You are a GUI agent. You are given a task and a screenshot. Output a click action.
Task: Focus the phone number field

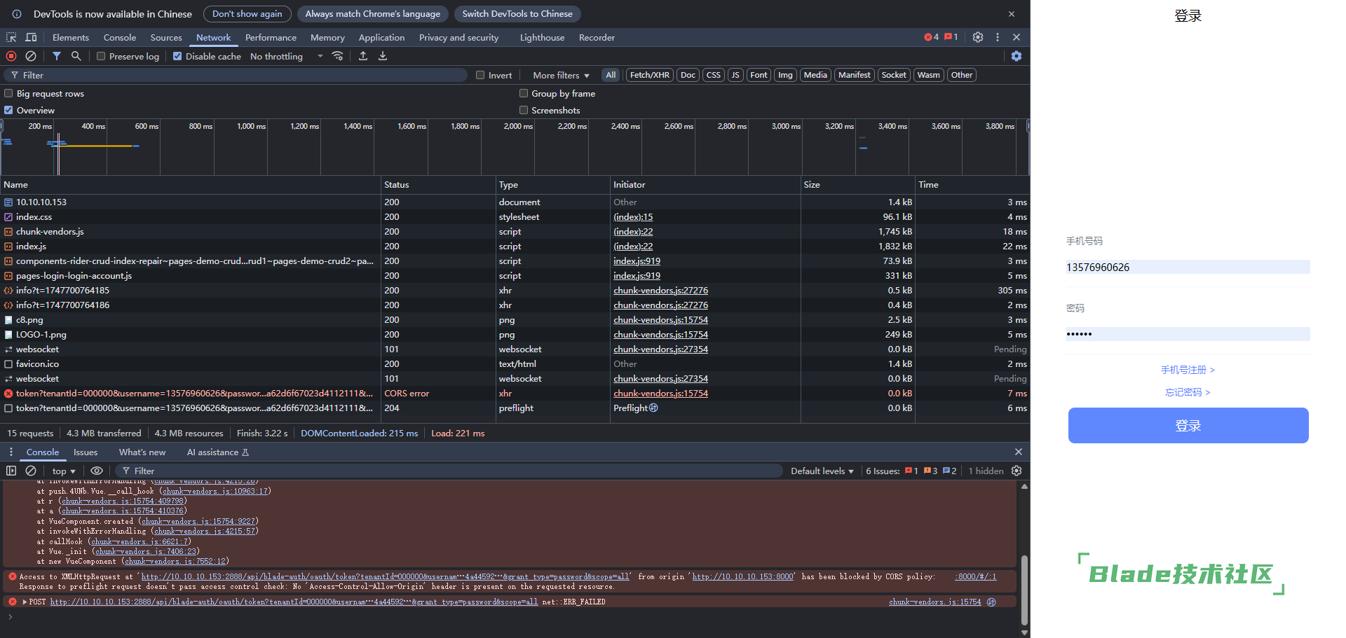pyautogui.click(x=1188, y=267)
